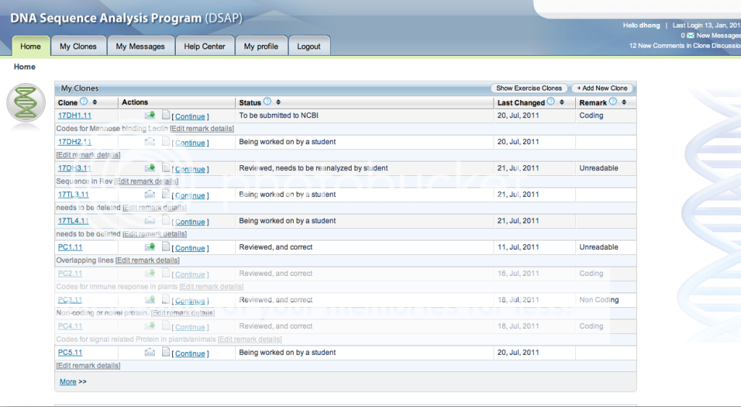Click the help icon next to Last Changed
The width and height of the screenshot is (741, 407).
click(551, 102)
